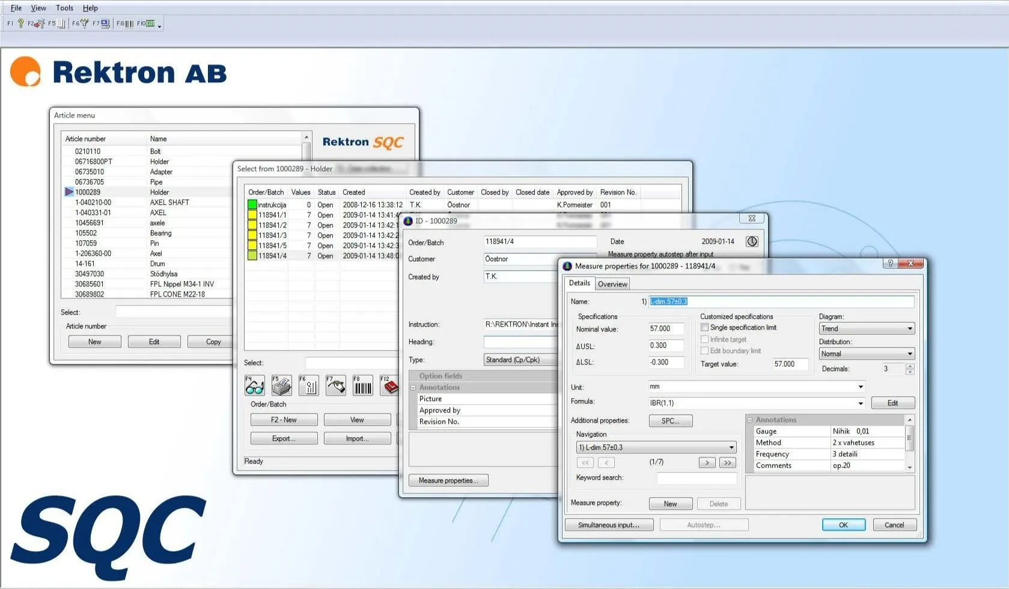This screenshot has height=589, width=1009.
Task: Click F2 - New in Order/Batch group
Action: tap(284, 420)
